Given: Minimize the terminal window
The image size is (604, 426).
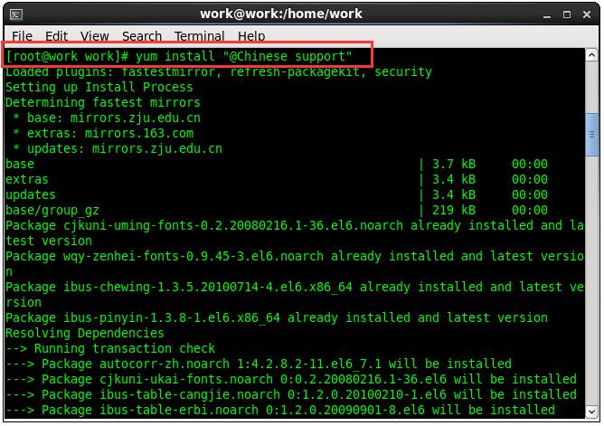Looking at the screenshot, I should click(547, 15).
